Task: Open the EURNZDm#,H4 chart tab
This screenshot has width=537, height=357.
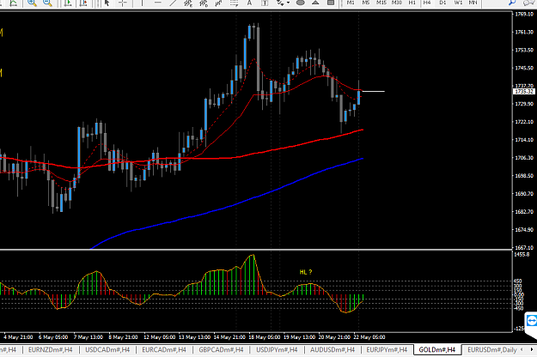Action: [51, 350]
